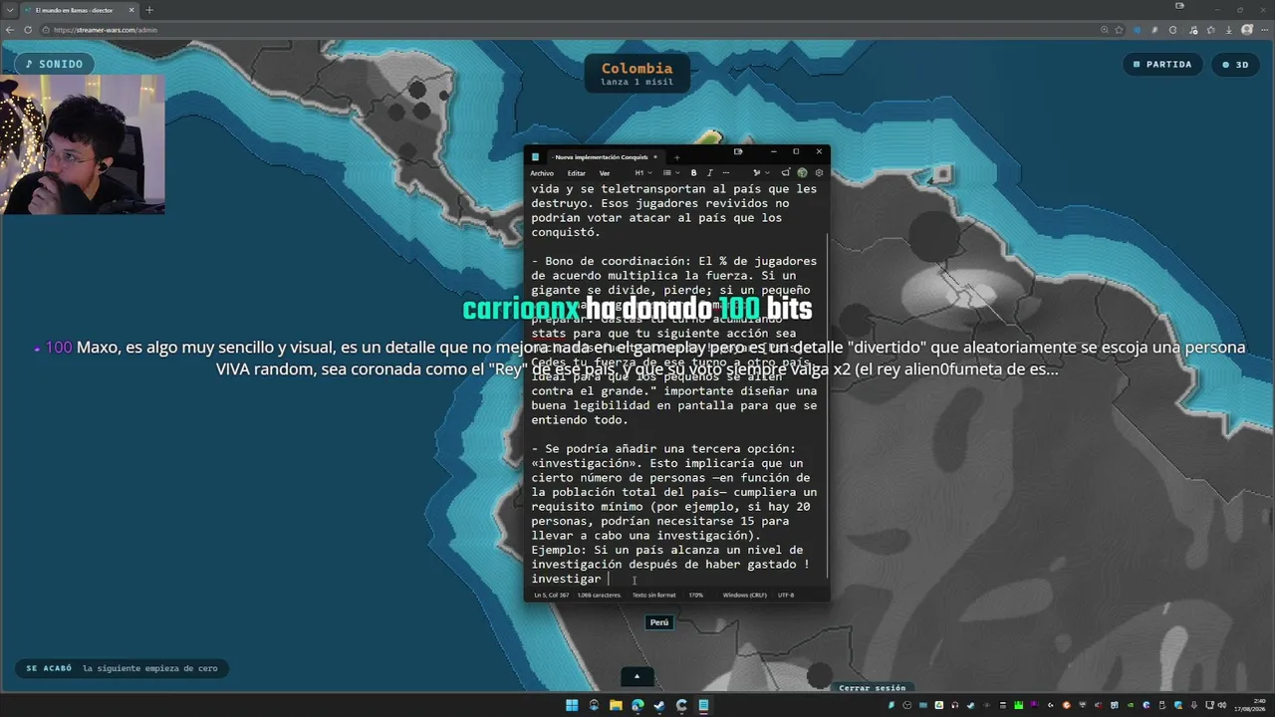The image size is (1275, 717).
Task: Open the Ver menu in Notepad
Action: click(605, 173)
